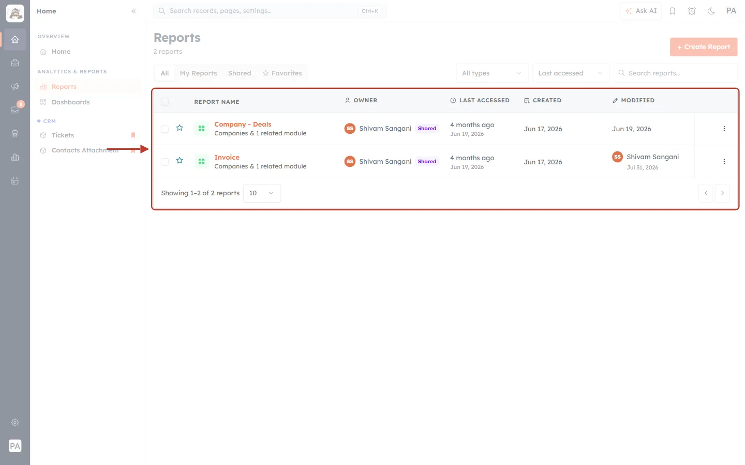The height and width of the screenshot is (465, 745).
Task: Open the All types filter dropdown
Action: point(492,73)
